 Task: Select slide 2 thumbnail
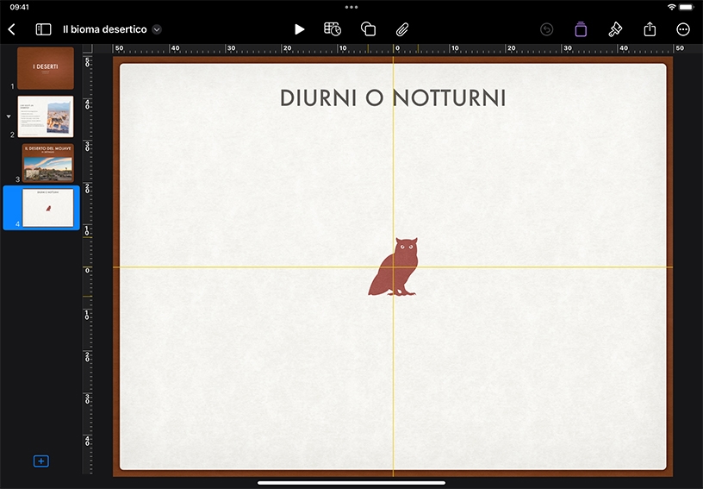[46, 116]
